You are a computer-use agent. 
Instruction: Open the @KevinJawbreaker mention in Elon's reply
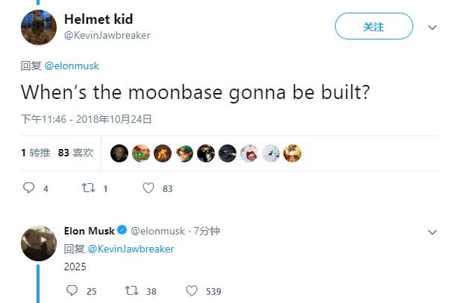pos(131,249)
